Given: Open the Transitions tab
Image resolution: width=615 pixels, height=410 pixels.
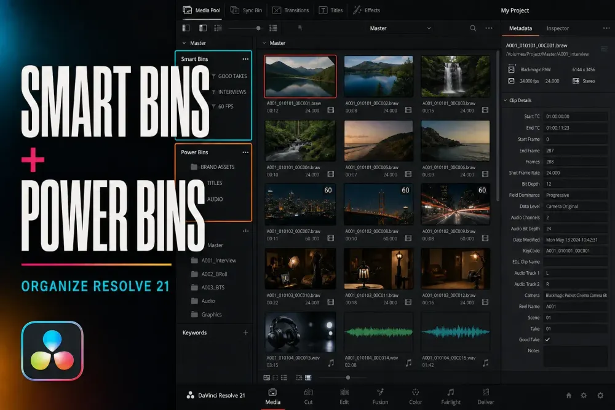Looking at the screenshot, I should point(291,10).
